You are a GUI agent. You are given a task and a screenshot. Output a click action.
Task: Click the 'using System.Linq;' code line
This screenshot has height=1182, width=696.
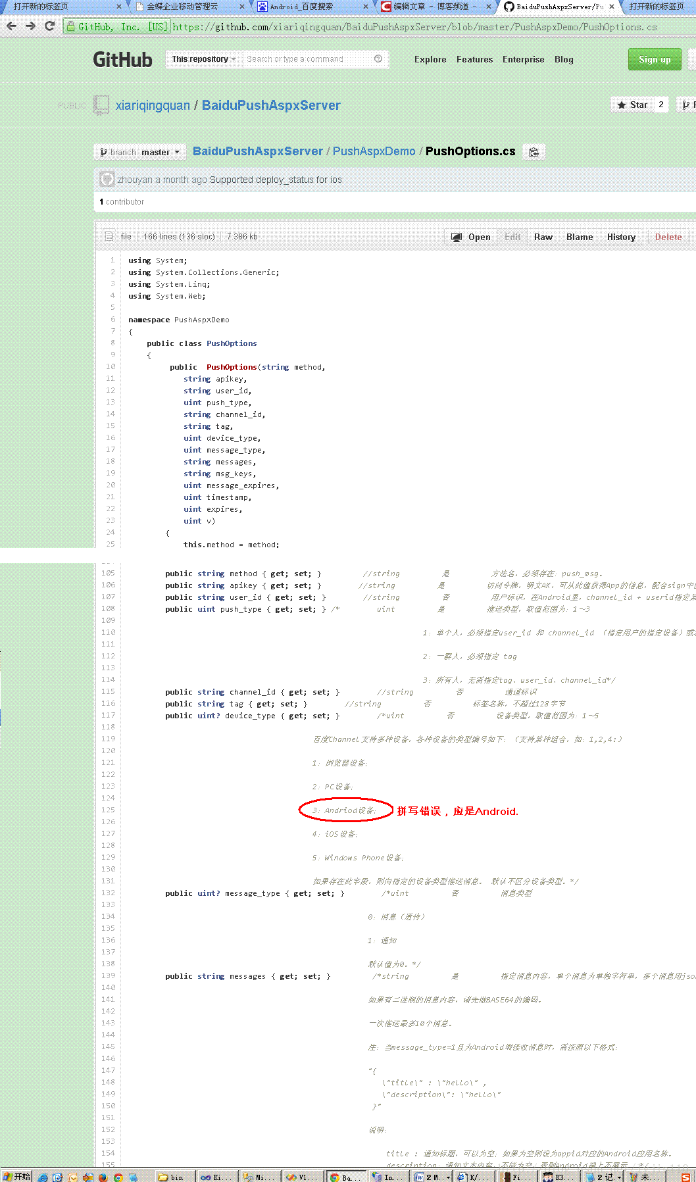click(169, 284)
